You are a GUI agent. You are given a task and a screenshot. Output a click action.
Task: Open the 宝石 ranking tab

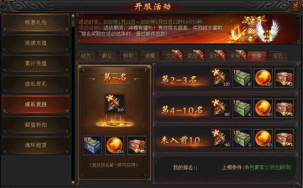(278, 56)
